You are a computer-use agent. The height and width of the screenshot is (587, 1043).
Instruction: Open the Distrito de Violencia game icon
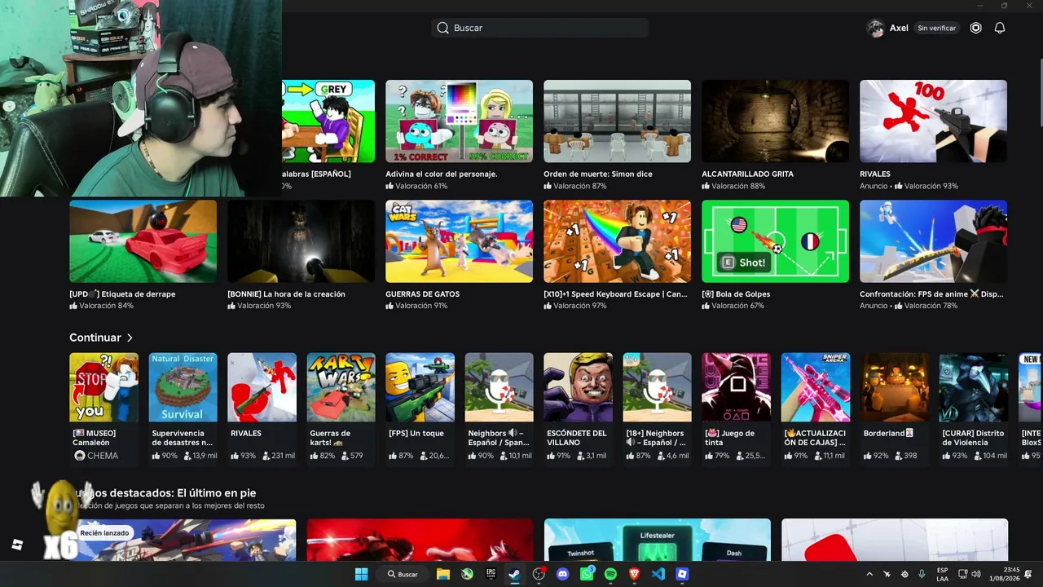[973, 387]
